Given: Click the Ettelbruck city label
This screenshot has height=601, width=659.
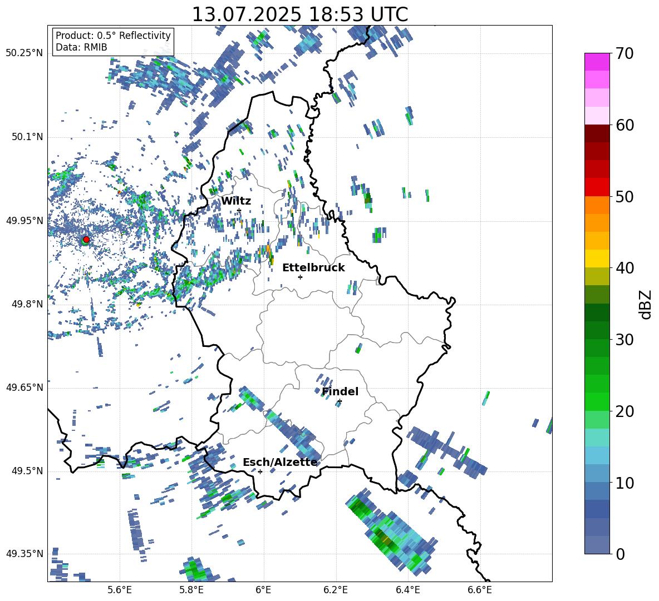Looking at the screenshot, I should click(x=313, y=268).
